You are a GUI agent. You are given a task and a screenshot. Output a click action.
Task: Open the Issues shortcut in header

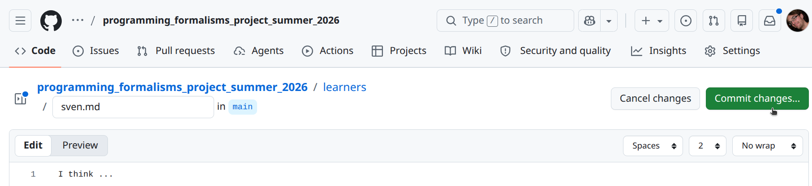(686, 21)
